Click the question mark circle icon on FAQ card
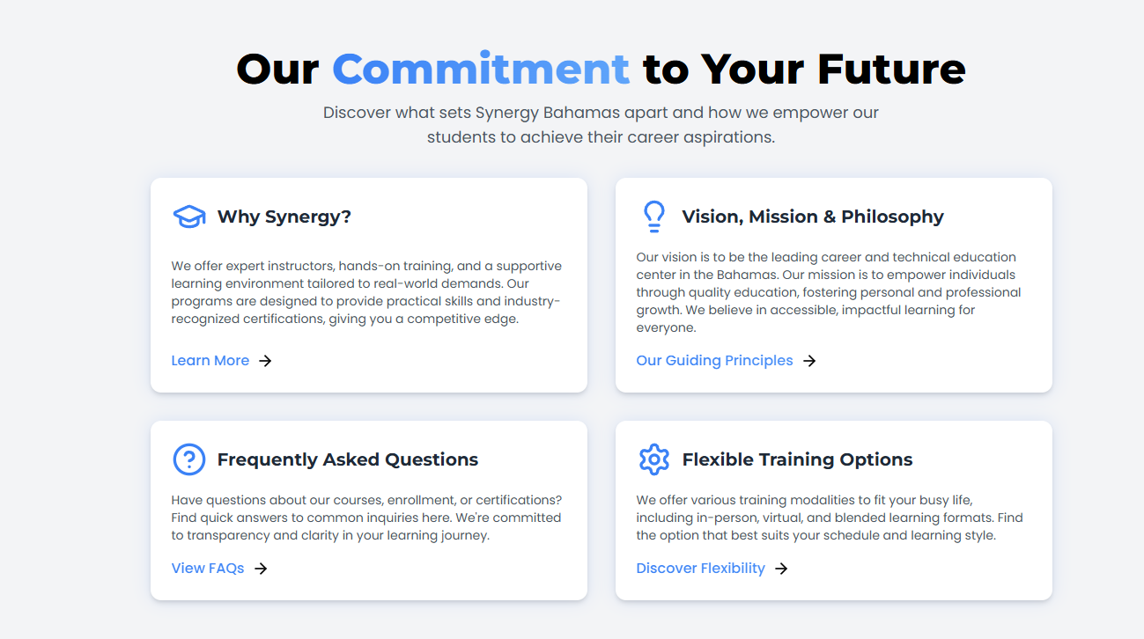Viewport: 1144px width, 639px height. tap(188, 459)
